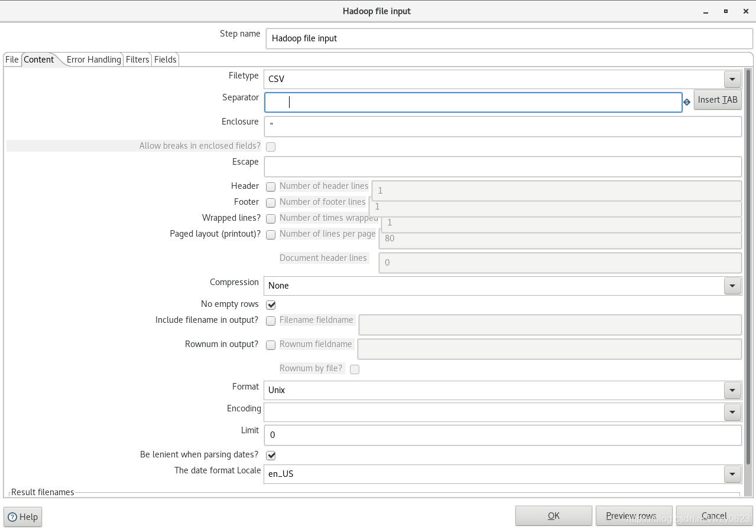Click the Limit input field
The width and height of the screenshot is (756, 530).
[502, 435]
